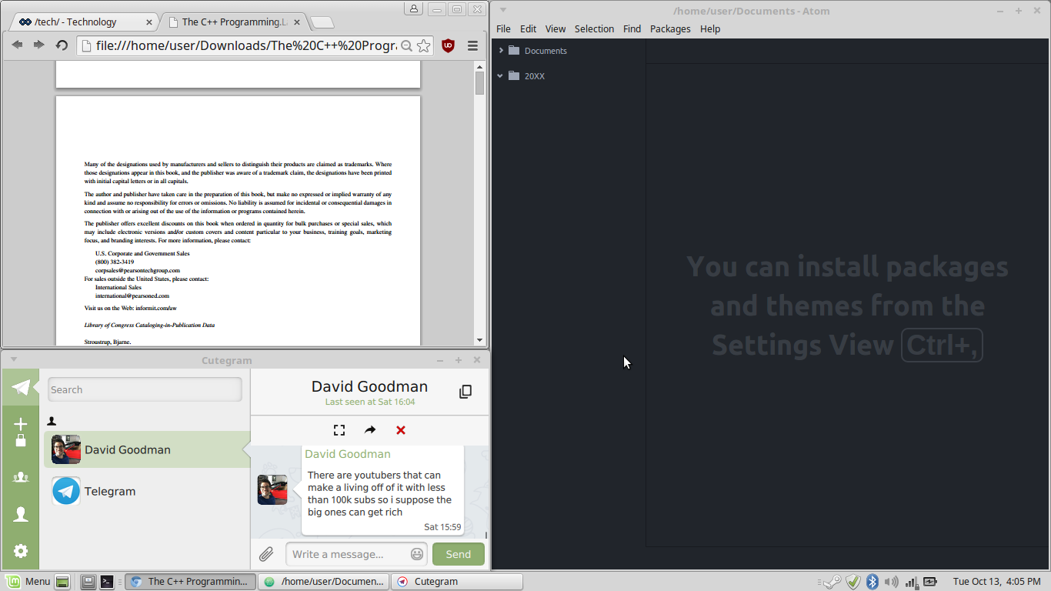Expand the Documents folder in Atom tree
Image resolution: width=1051 pixels, height=591 pixels.
click(501, 51)
